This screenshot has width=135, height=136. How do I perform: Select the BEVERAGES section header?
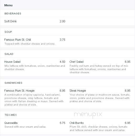pos(13,14)
